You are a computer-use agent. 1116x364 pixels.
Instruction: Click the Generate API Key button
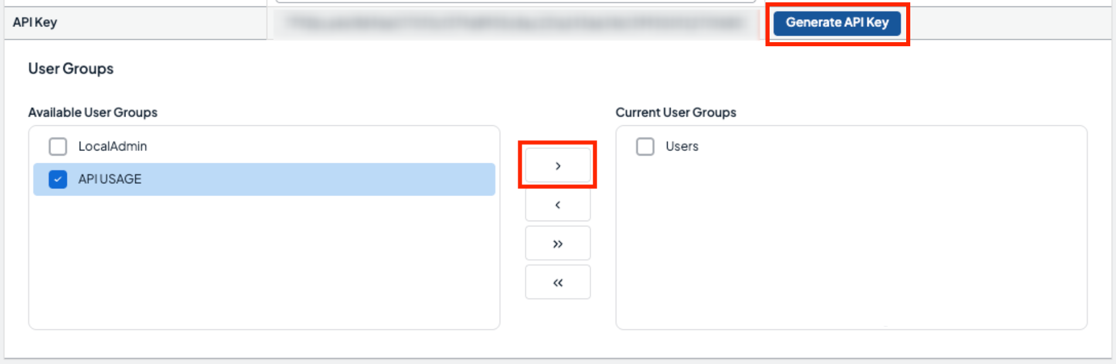pyautogui.click(x=836, y=23)
